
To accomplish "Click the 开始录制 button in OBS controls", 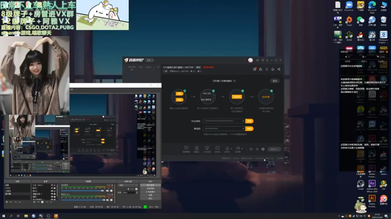I will pyautogui.click(x=151, y=188).
